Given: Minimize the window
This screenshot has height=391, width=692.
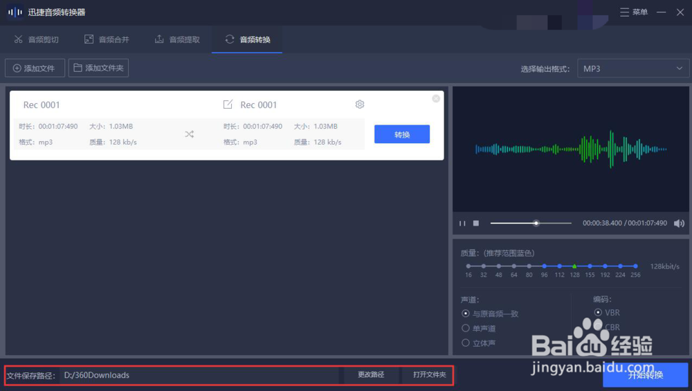Looking at the screenshot, I should point(661,12).
